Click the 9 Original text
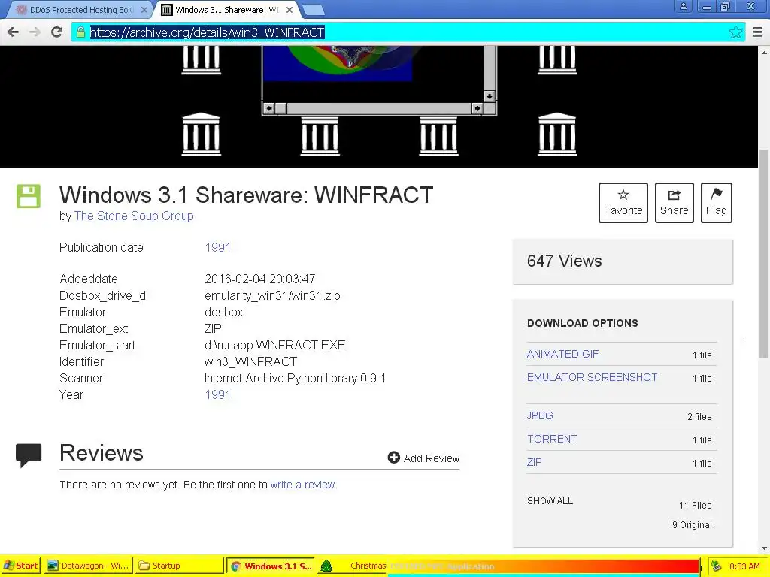The width and height of the screenshot is (770, 577). (x=692, y=524)
